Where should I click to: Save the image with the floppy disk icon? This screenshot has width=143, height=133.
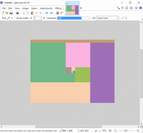pos(11,13)
